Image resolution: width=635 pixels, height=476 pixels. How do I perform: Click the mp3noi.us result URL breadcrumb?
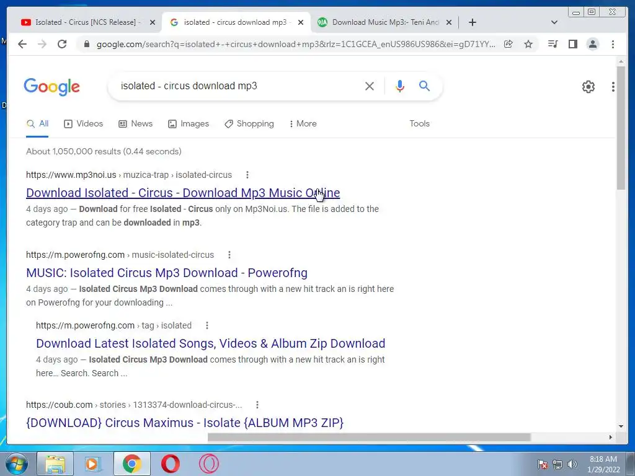pyautogui.click(x=129, y=175)
